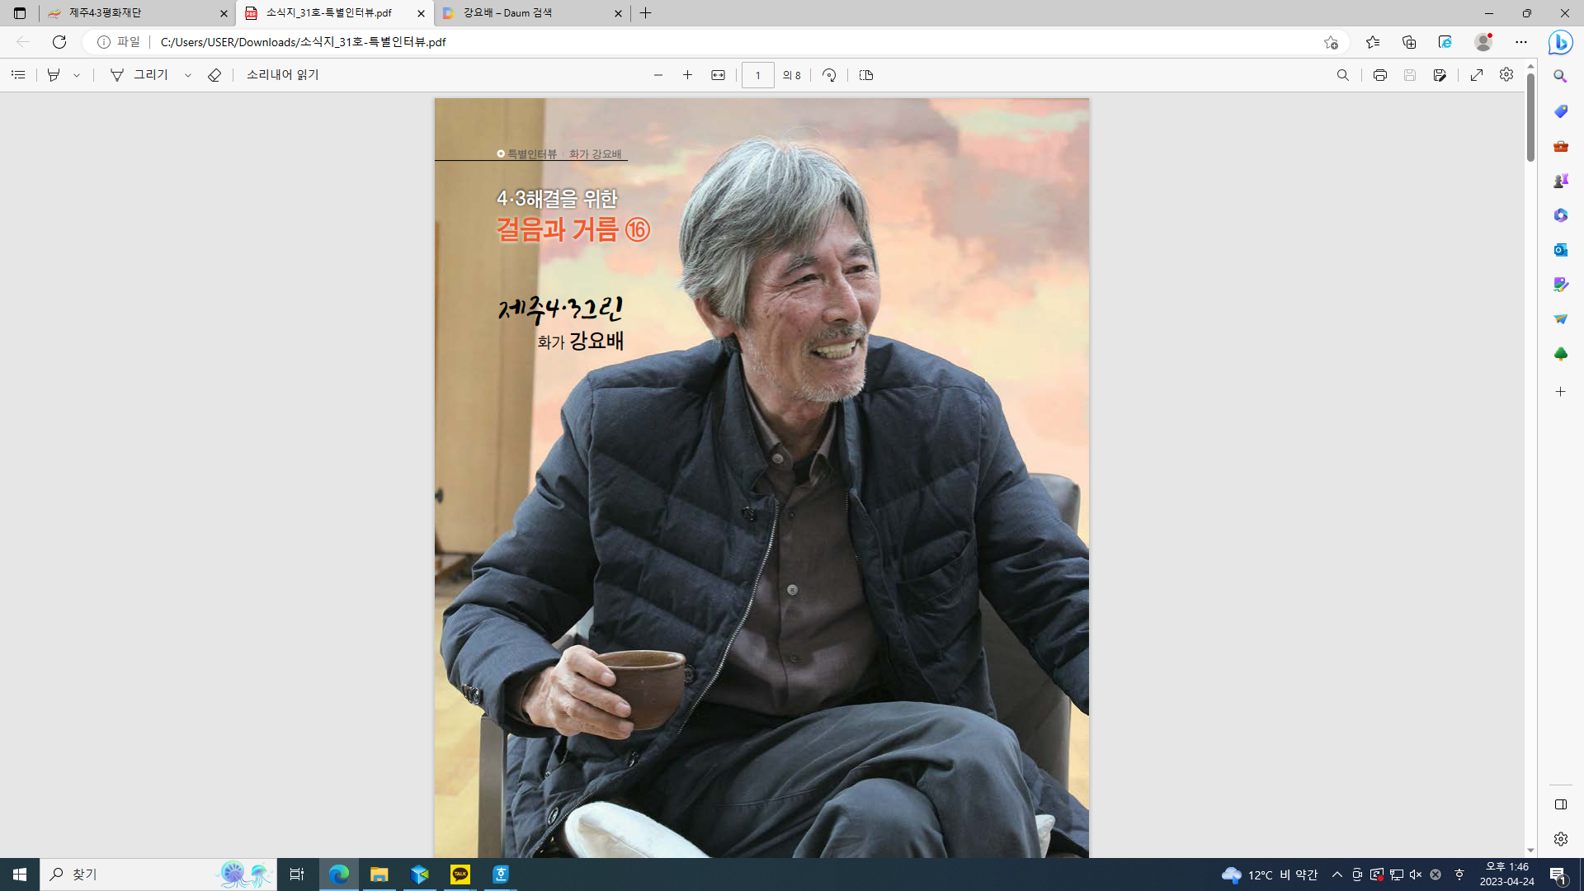This screenshot has width=1584, height=891.
Task: Open the PDF search magnifier
Action: tap(1343, 75)
